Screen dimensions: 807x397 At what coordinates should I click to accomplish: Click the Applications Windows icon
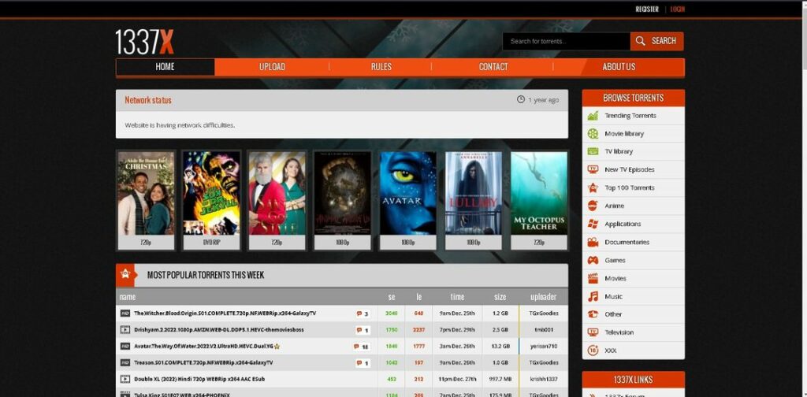point(593,224)
